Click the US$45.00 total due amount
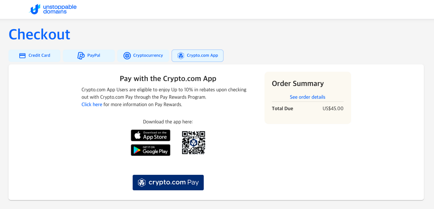 pos(333,109)
